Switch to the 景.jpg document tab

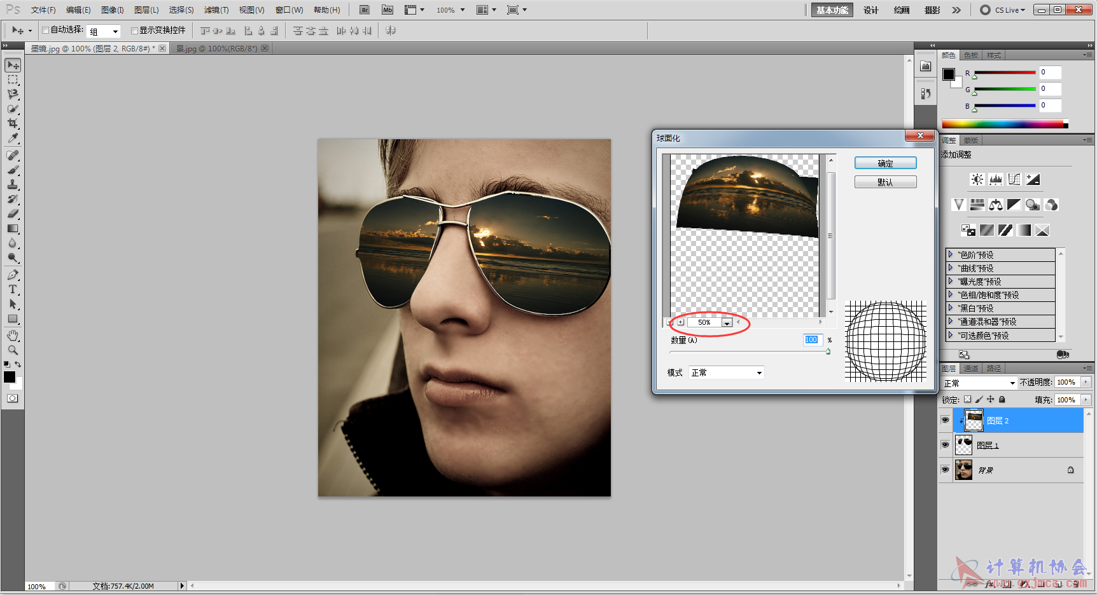[x=217, y=48]
